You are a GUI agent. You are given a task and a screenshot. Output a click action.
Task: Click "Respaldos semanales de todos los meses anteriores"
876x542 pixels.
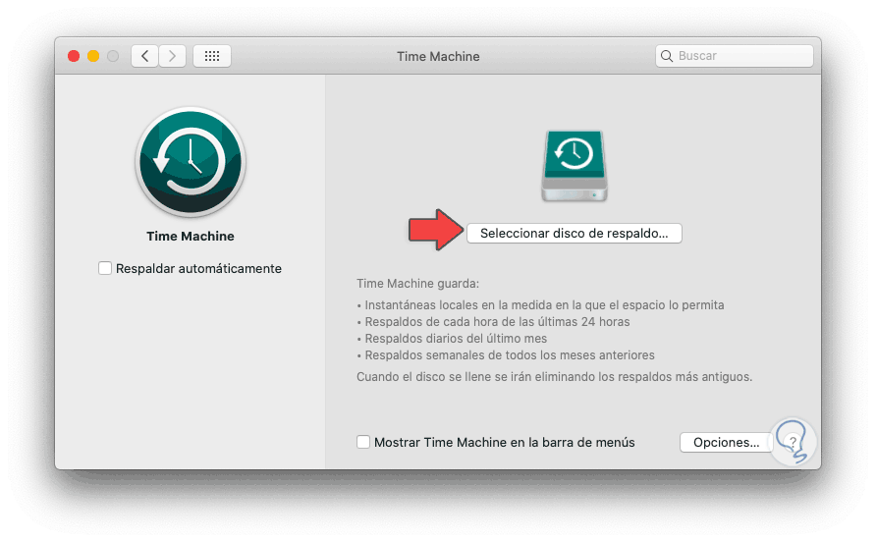pyautogui.click(x=506, y=355)
